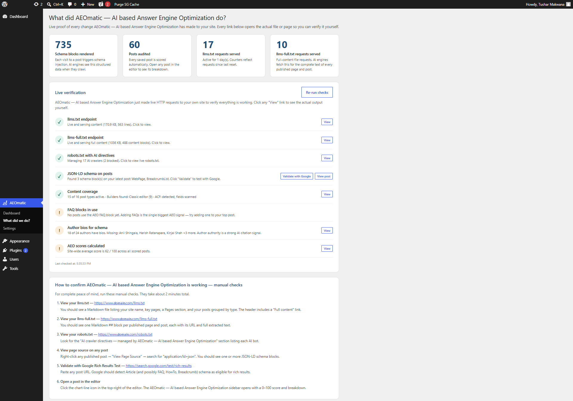Open the domain.com/llms.txt link

coord(119,303)
